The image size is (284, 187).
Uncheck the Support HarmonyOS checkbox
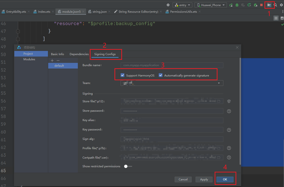coord(123,75)
